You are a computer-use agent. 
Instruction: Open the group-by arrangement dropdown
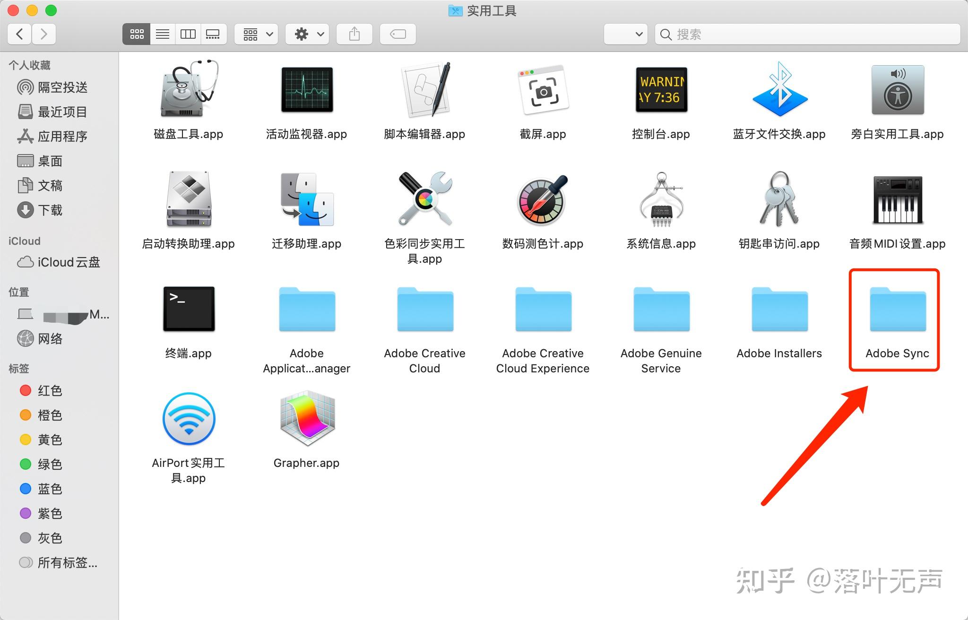(x=257, y=34)
